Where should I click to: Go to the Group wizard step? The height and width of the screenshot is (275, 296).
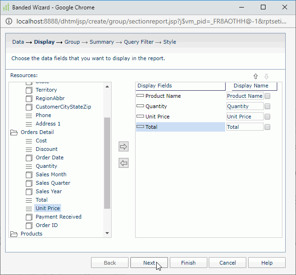[x=72, y=42]
